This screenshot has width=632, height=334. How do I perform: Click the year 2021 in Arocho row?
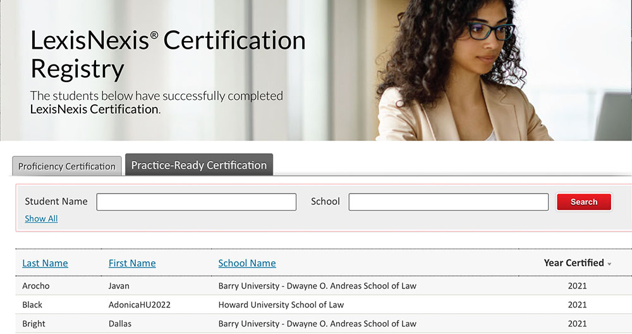coord(577,286)
